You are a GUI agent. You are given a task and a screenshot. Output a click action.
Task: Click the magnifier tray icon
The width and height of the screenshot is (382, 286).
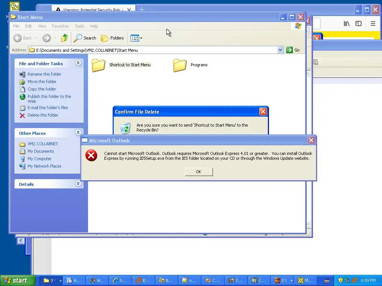tap(354, 280)
